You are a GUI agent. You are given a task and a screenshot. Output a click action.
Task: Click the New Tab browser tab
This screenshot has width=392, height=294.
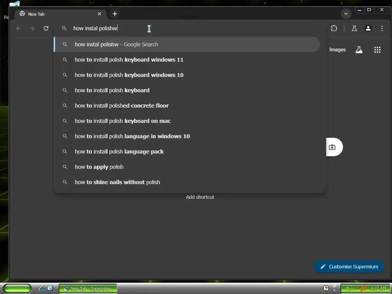pyautogui.click(x=60, y=14)
